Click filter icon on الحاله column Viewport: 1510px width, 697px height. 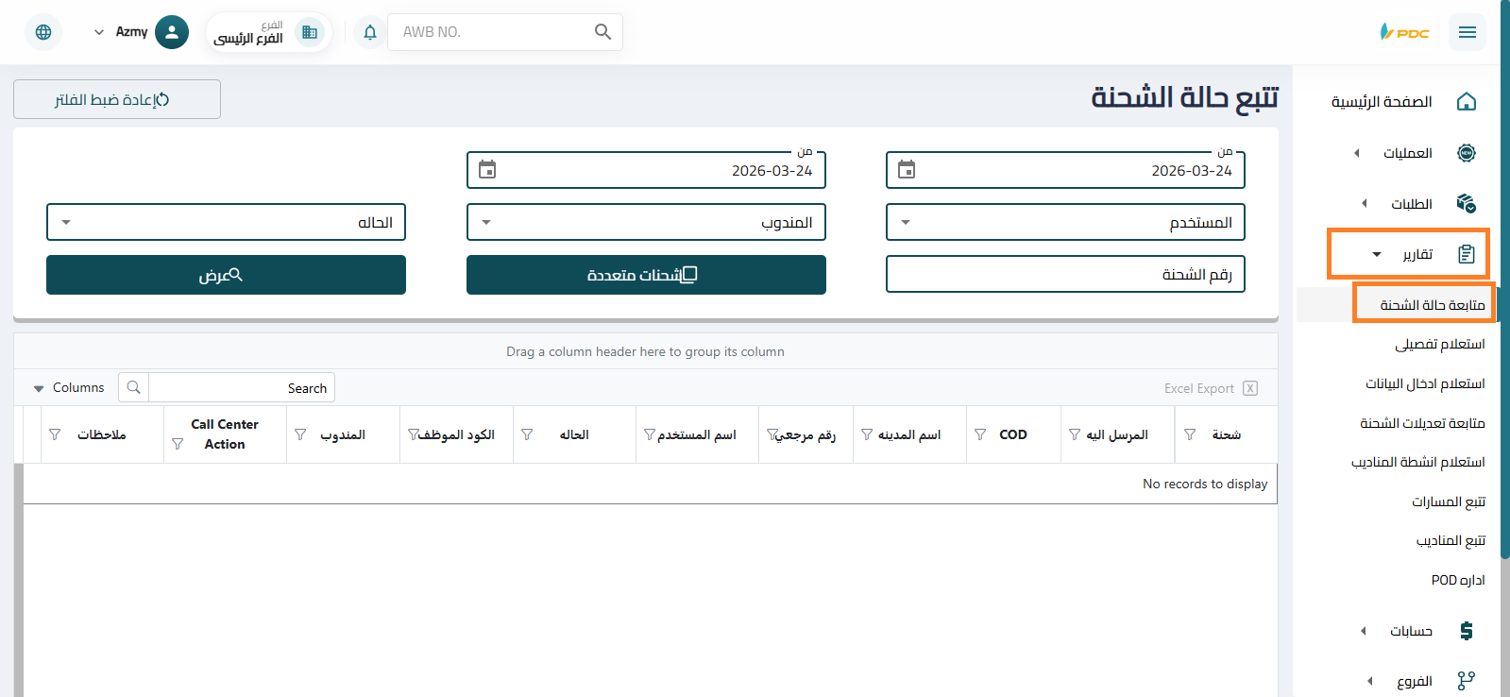(x=527, y=434)
